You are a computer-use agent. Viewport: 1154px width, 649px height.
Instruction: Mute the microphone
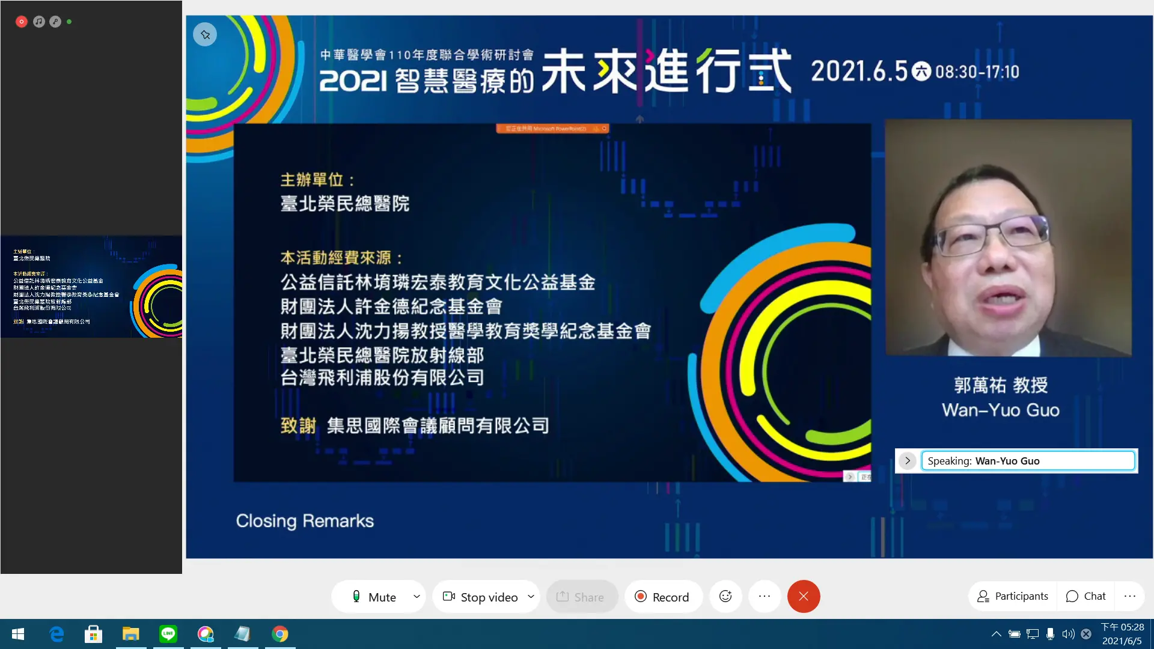[374, 597]
